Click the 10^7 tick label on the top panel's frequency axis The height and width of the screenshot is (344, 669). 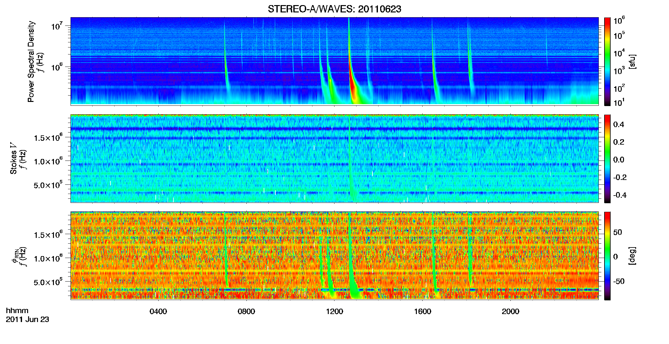pyautogui.click(x=56, y=26)
